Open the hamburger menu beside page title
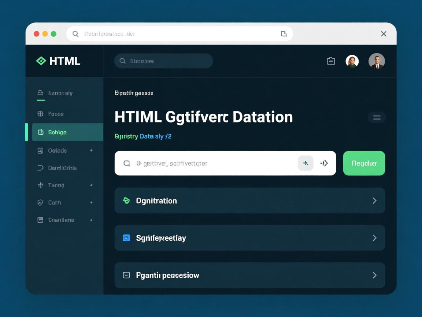Viewport: 422px width, 317px height. tap(377, 117)
